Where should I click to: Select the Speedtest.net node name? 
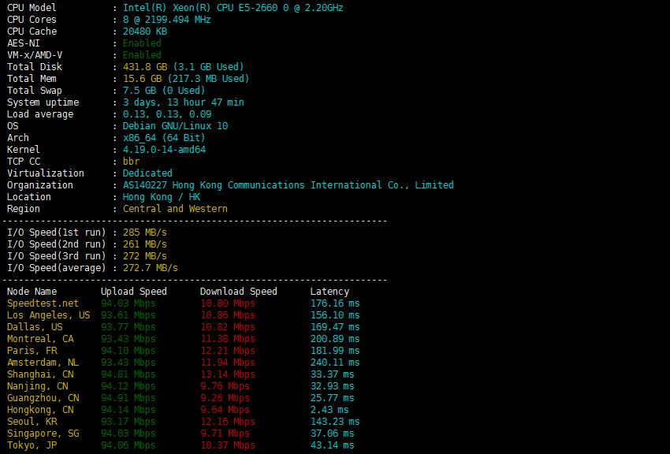43,303
